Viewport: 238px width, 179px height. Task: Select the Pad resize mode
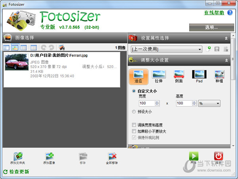(x=199, y=76)
